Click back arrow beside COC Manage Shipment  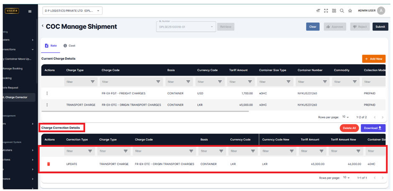42,26
